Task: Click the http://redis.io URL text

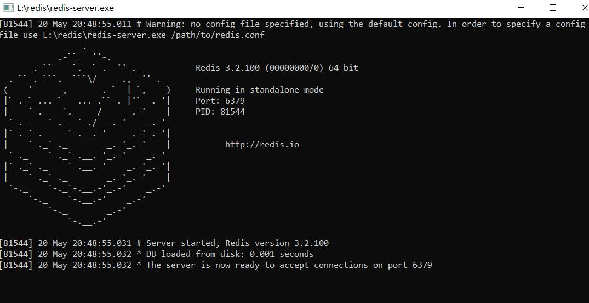Action: [262, 145]
